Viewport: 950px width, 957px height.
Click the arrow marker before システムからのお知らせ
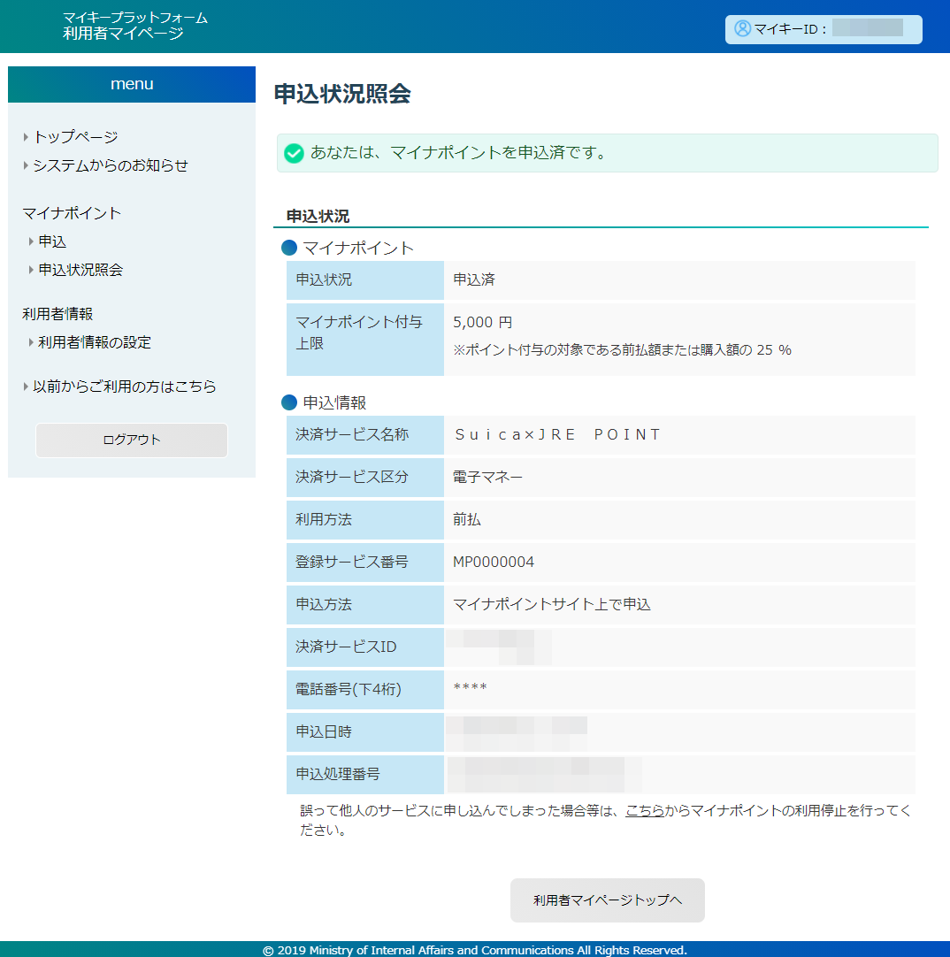pyautogui.click(x=26, y=165)
